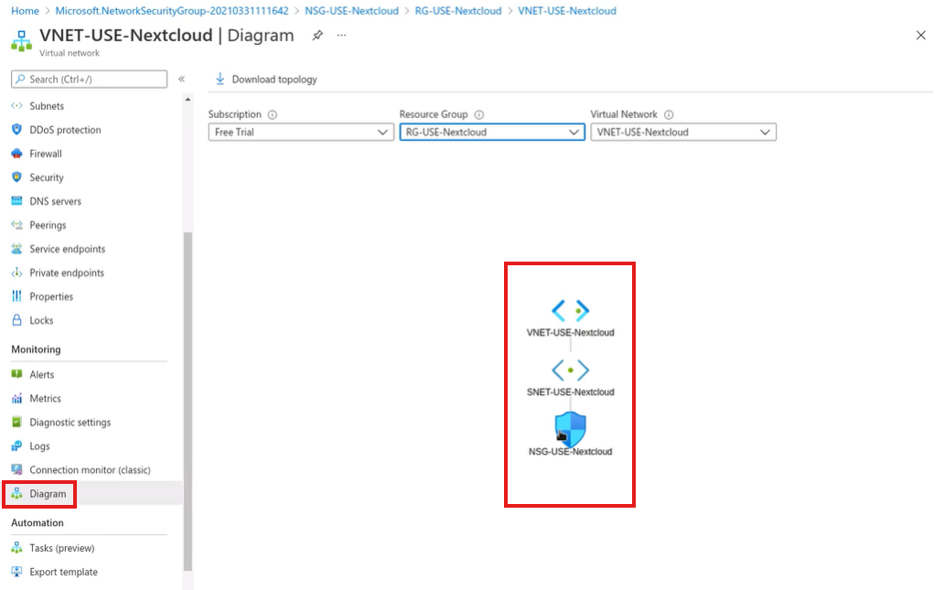Open the Resource Group RG-USE-Nextcloud dropdown
944x590 pixels.
point(492,132)
